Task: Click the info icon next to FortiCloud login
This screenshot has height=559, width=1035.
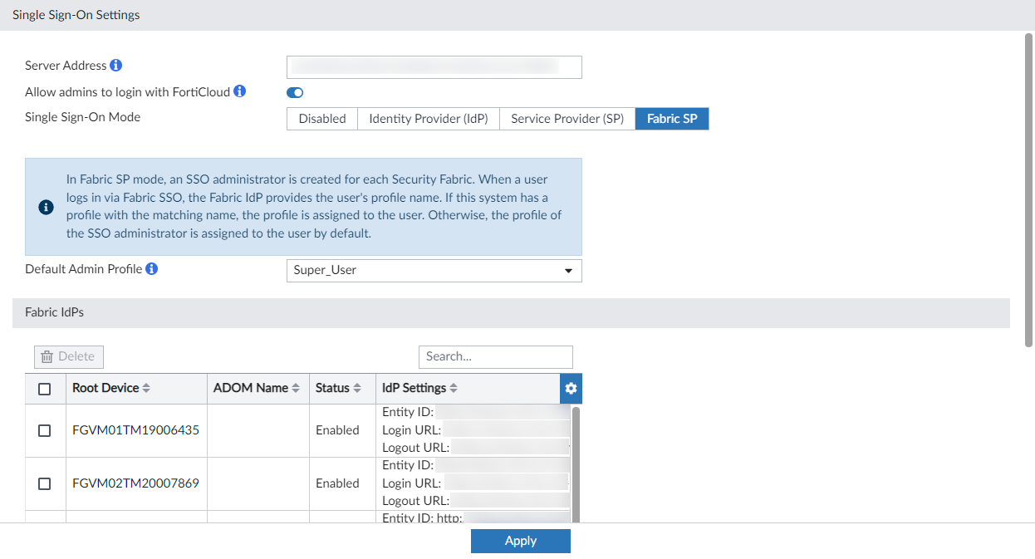Action: [x=241, y=91]
